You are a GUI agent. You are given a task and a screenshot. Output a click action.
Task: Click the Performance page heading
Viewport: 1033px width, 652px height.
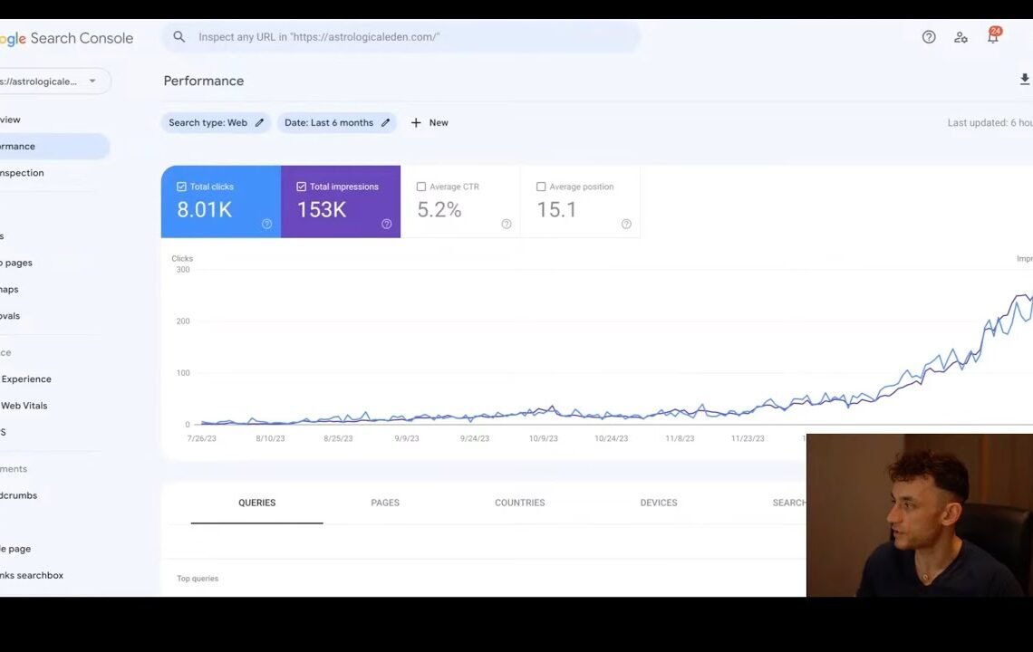(204, 81)
